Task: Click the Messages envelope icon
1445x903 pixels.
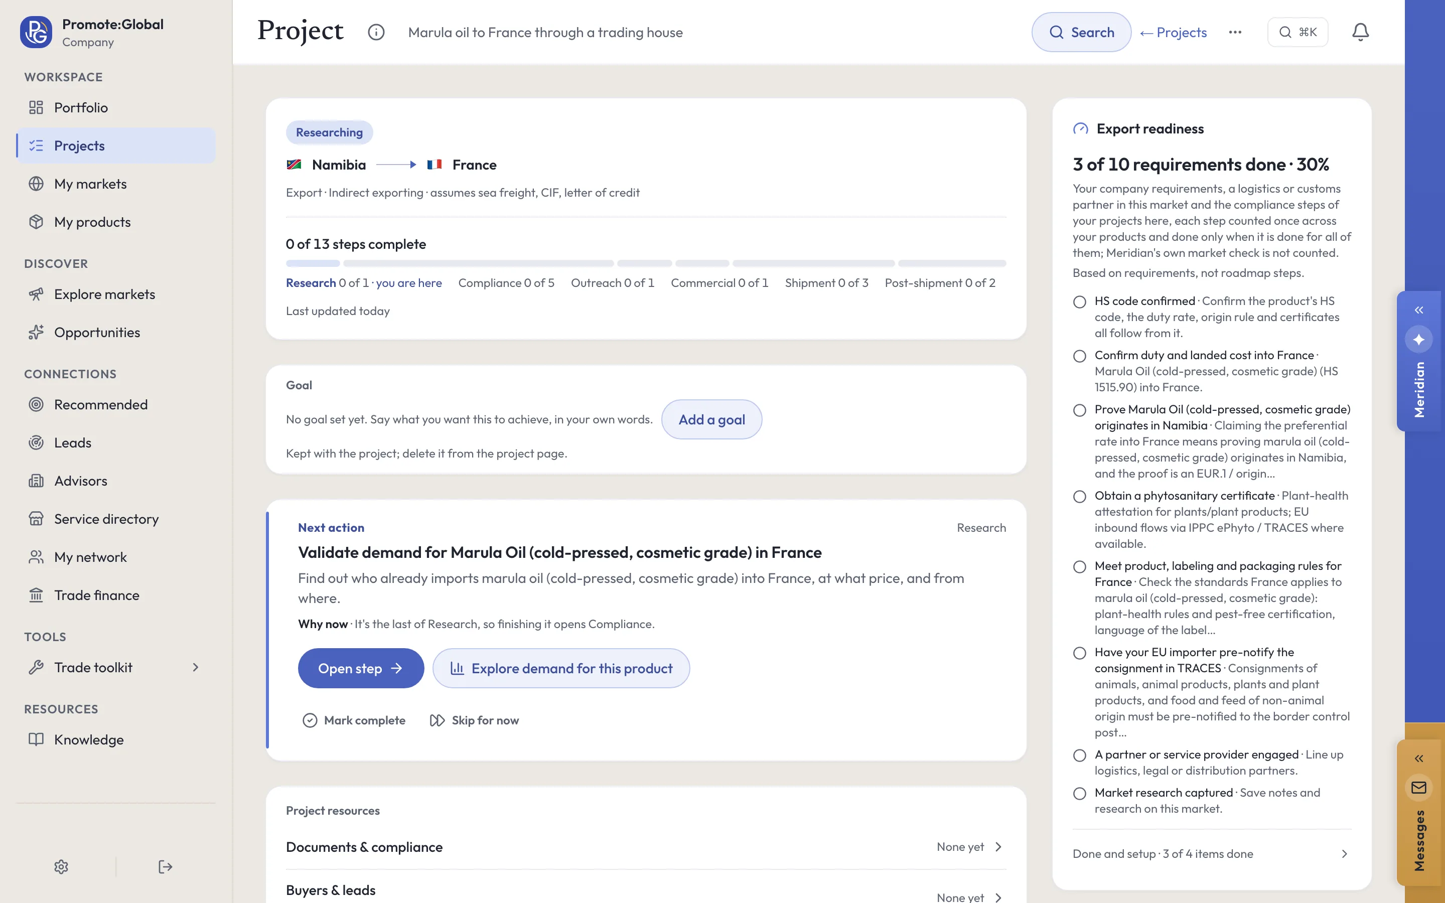Action: pyautogui.click(x=1419, y=788)
